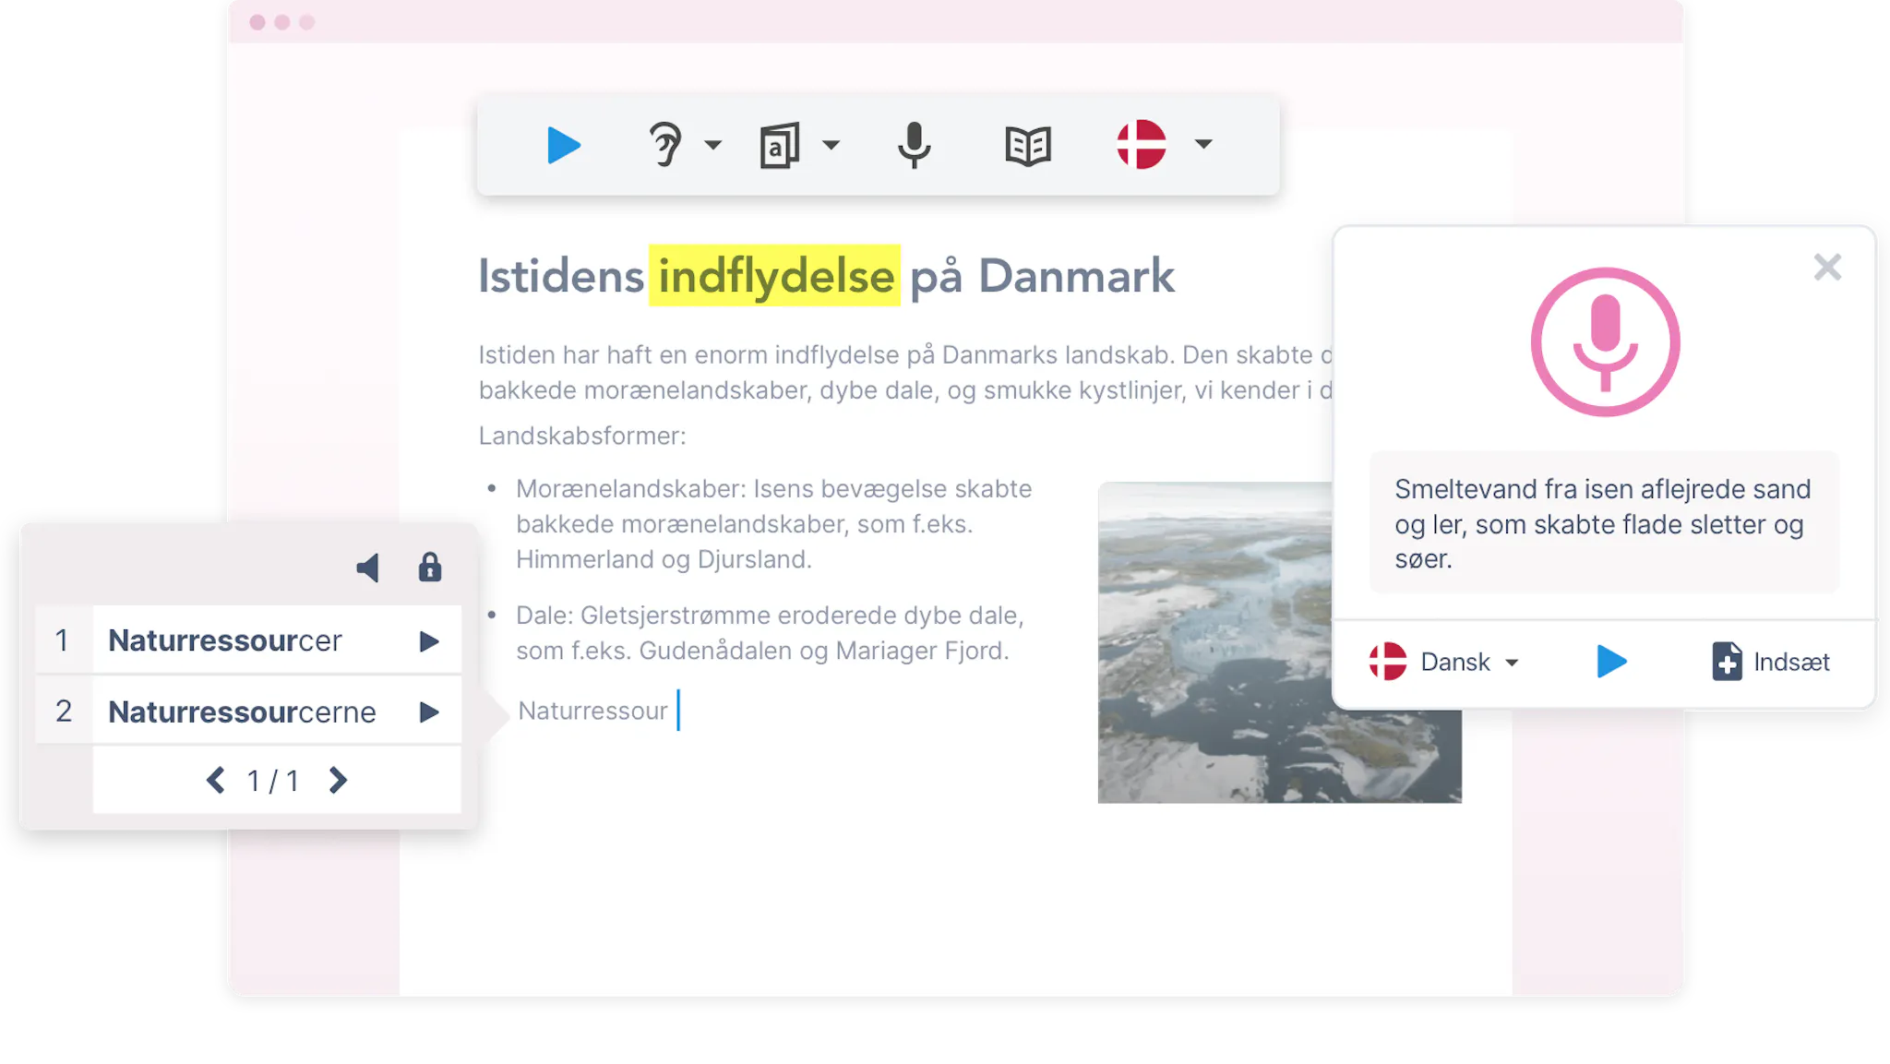Click suggestion number 1 label

62,640
